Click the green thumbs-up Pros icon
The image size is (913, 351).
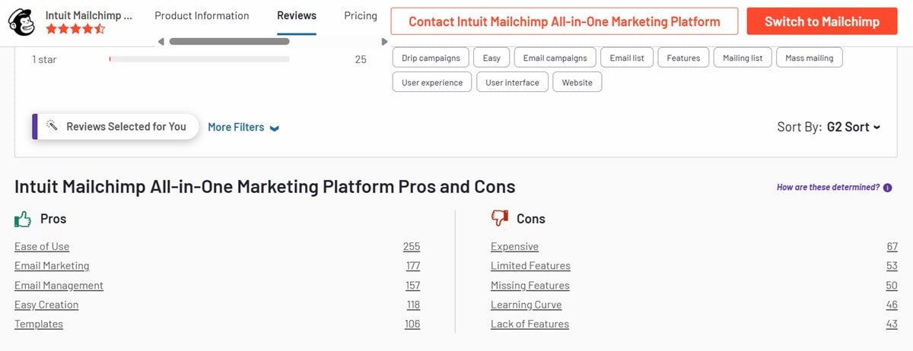[x=23, y=220]
